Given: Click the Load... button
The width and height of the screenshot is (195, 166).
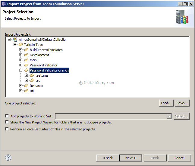Looking at the screenshot, I should coord(166,103).
